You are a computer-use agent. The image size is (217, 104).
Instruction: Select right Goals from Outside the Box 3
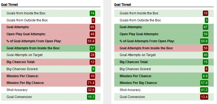tap(206, 20)
